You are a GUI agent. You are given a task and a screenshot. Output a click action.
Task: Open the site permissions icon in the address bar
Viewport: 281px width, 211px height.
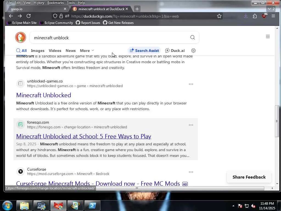click(x=67, y=16)
